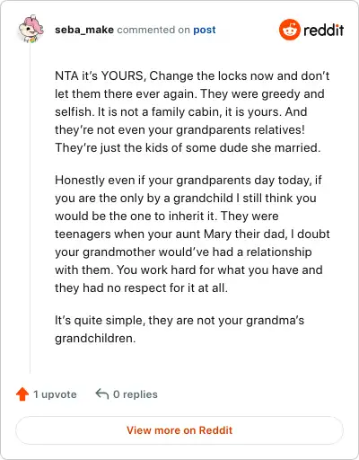Click the paragraph starting "It's quite simple"
Screen dimensions: 359x460
point(179,329)
